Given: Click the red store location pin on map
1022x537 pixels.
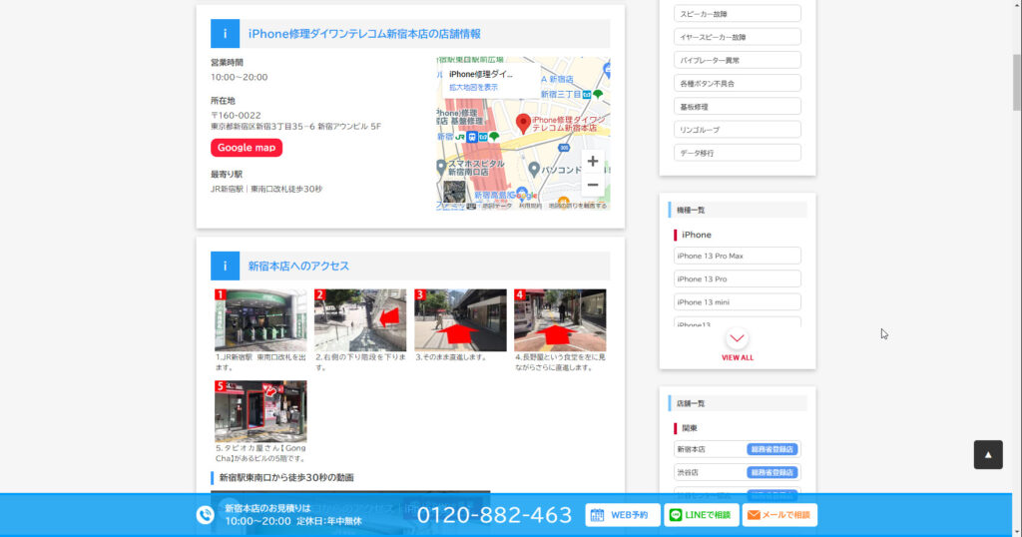Looking at the screenshot, I should (523, 123).
